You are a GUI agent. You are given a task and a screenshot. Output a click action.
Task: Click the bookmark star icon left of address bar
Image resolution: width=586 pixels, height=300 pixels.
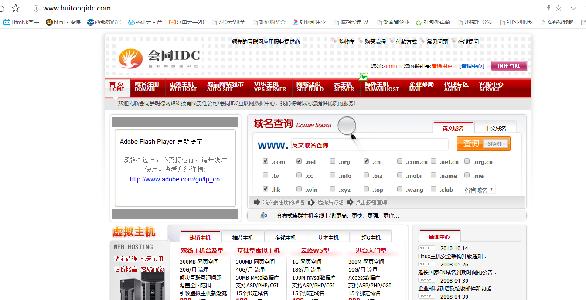pos(16,8)
